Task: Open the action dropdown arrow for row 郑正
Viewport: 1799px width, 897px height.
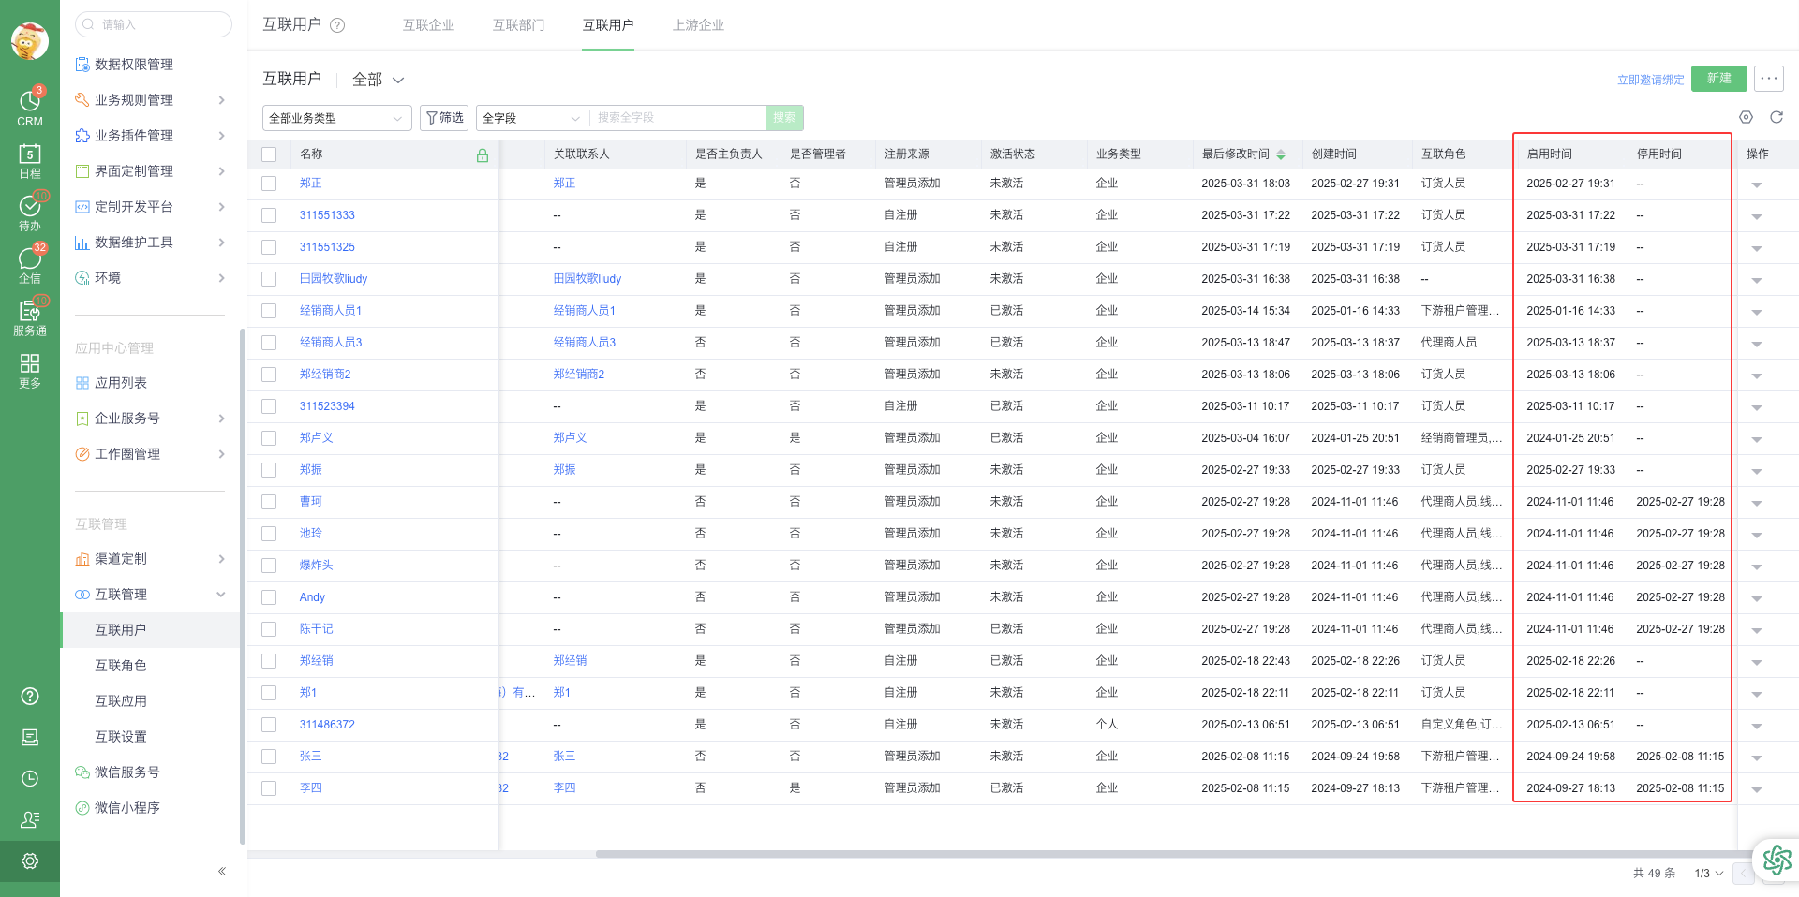Action: point(1757,184)
